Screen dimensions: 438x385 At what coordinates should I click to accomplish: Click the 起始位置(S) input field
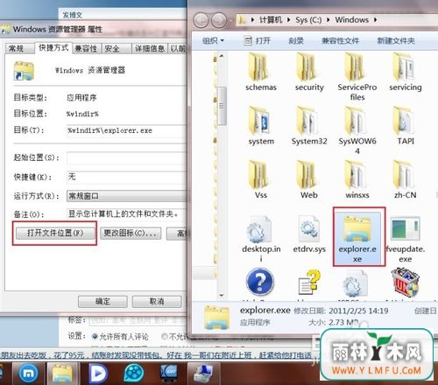click(126, 157)
